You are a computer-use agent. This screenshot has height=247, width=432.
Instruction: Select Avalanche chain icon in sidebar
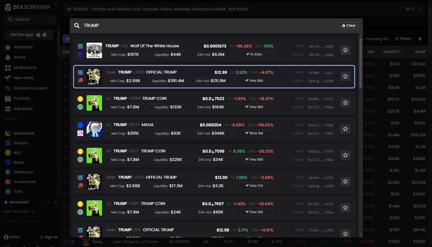8,182
